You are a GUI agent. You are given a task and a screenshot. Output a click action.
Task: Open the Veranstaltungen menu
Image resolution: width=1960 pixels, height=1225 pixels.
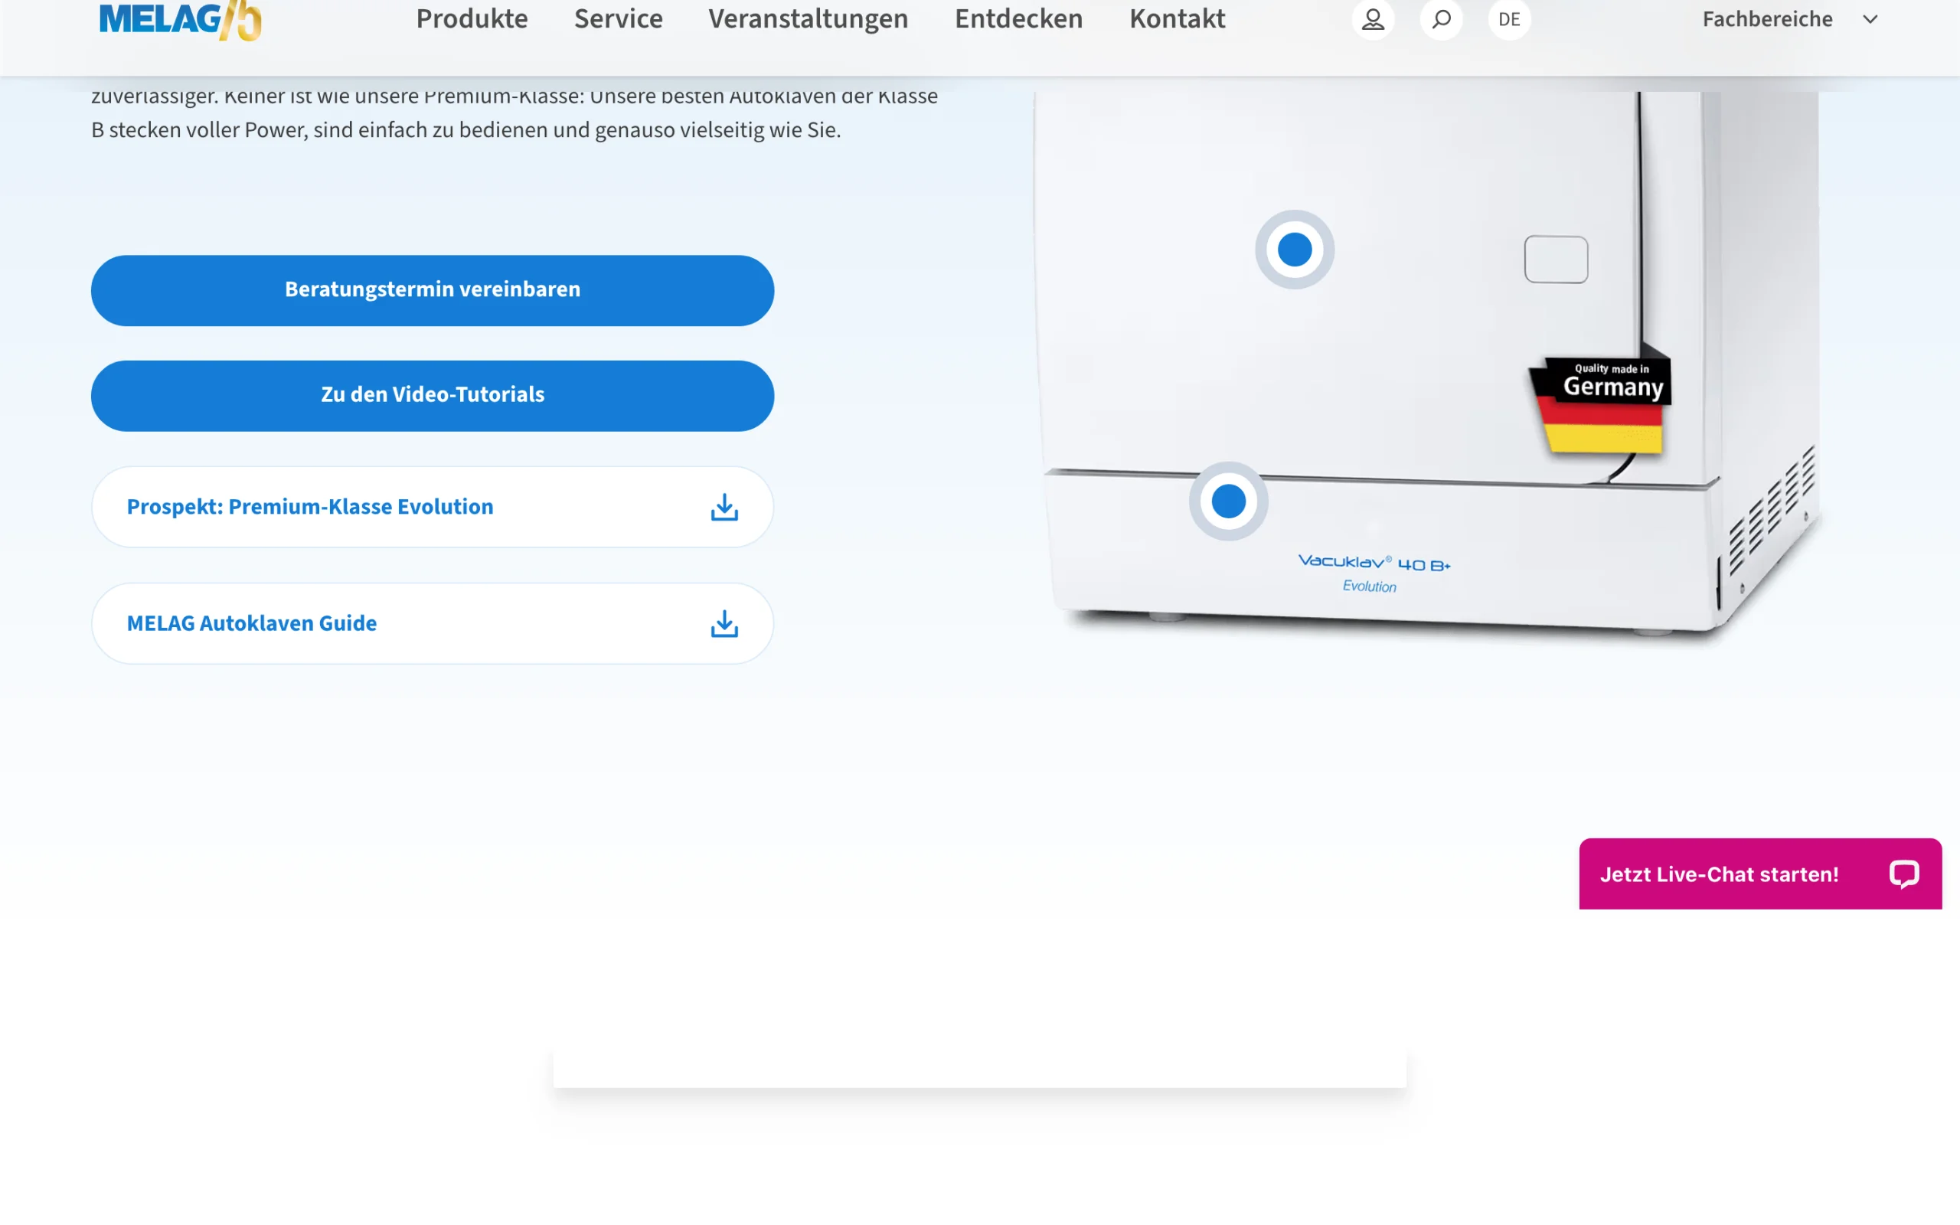(808, 18)
